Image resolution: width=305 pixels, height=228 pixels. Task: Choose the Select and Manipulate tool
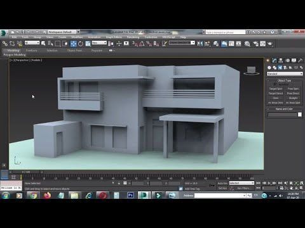(119, 44)
